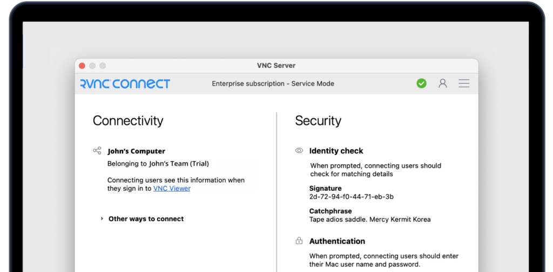Click signature value 2d-72-94-f0-44-71-eb-3b

coord(352,197)
